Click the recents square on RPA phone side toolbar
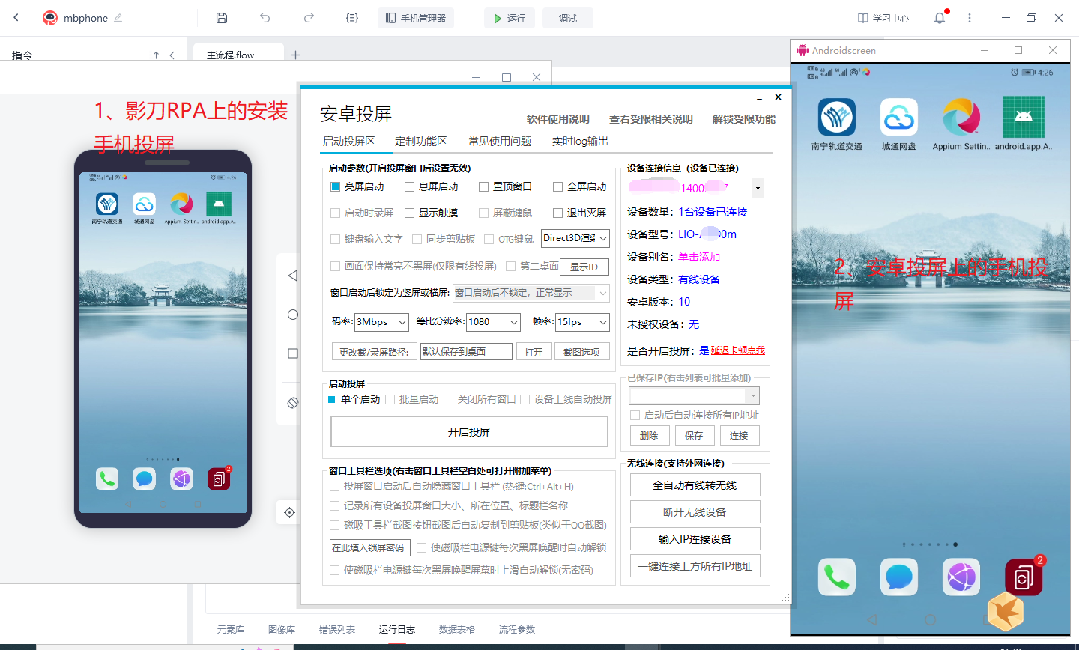 [x=293, y=353]
